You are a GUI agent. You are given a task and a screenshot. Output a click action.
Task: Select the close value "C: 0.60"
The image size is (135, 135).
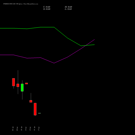(47, 7)
